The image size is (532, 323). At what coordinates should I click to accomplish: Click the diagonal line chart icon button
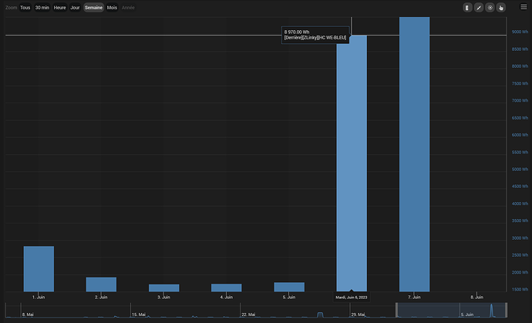[479, 8]
